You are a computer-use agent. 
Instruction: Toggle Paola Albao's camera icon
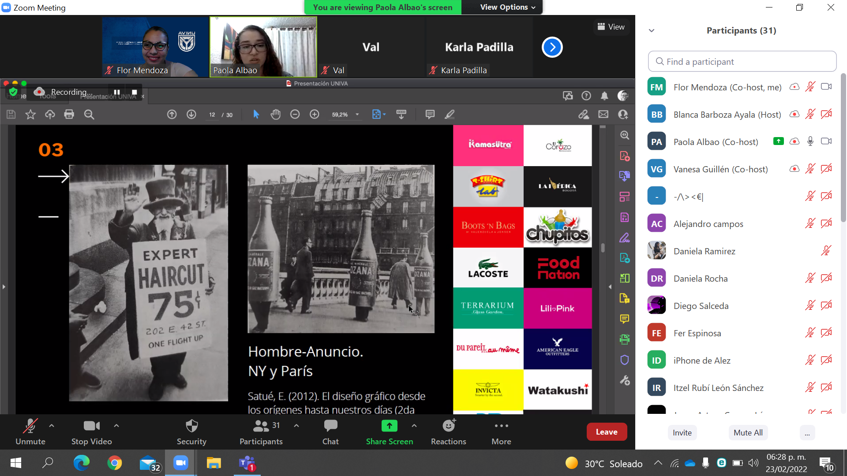pyautogui.click(x=826, y=141)
